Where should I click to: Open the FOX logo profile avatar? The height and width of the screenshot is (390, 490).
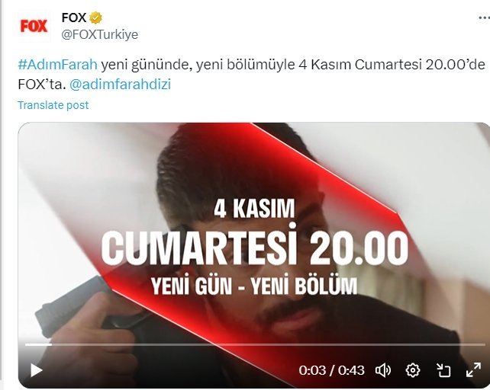(x=34, y=26)
